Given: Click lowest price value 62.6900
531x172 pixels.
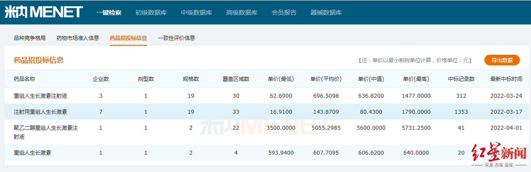Looking at the screenshot, I should (281, 96).
